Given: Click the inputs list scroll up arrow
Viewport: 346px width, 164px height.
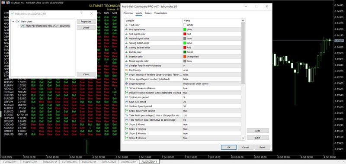Looking at the screenshot, I should [243, 20].
